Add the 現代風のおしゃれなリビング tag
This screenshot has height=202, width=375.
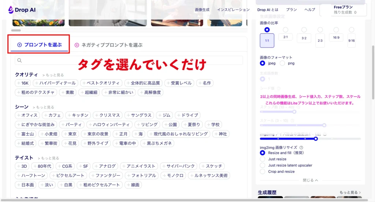179,134
